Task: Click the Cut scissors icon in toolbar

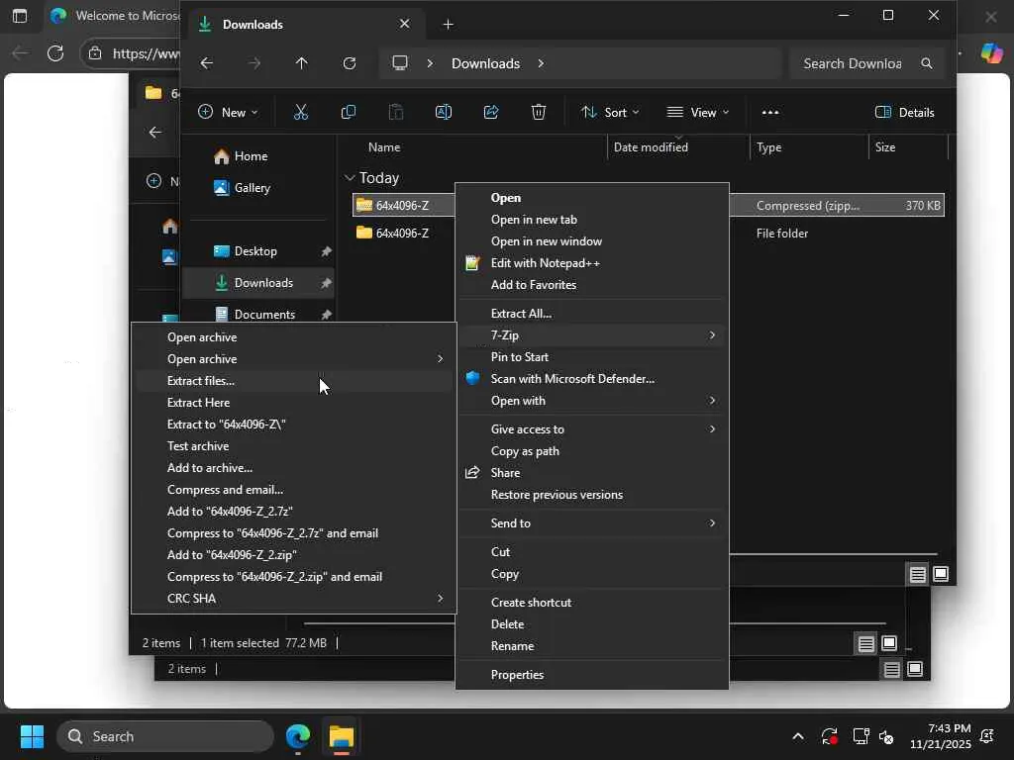Action: (x=301, y=112)
